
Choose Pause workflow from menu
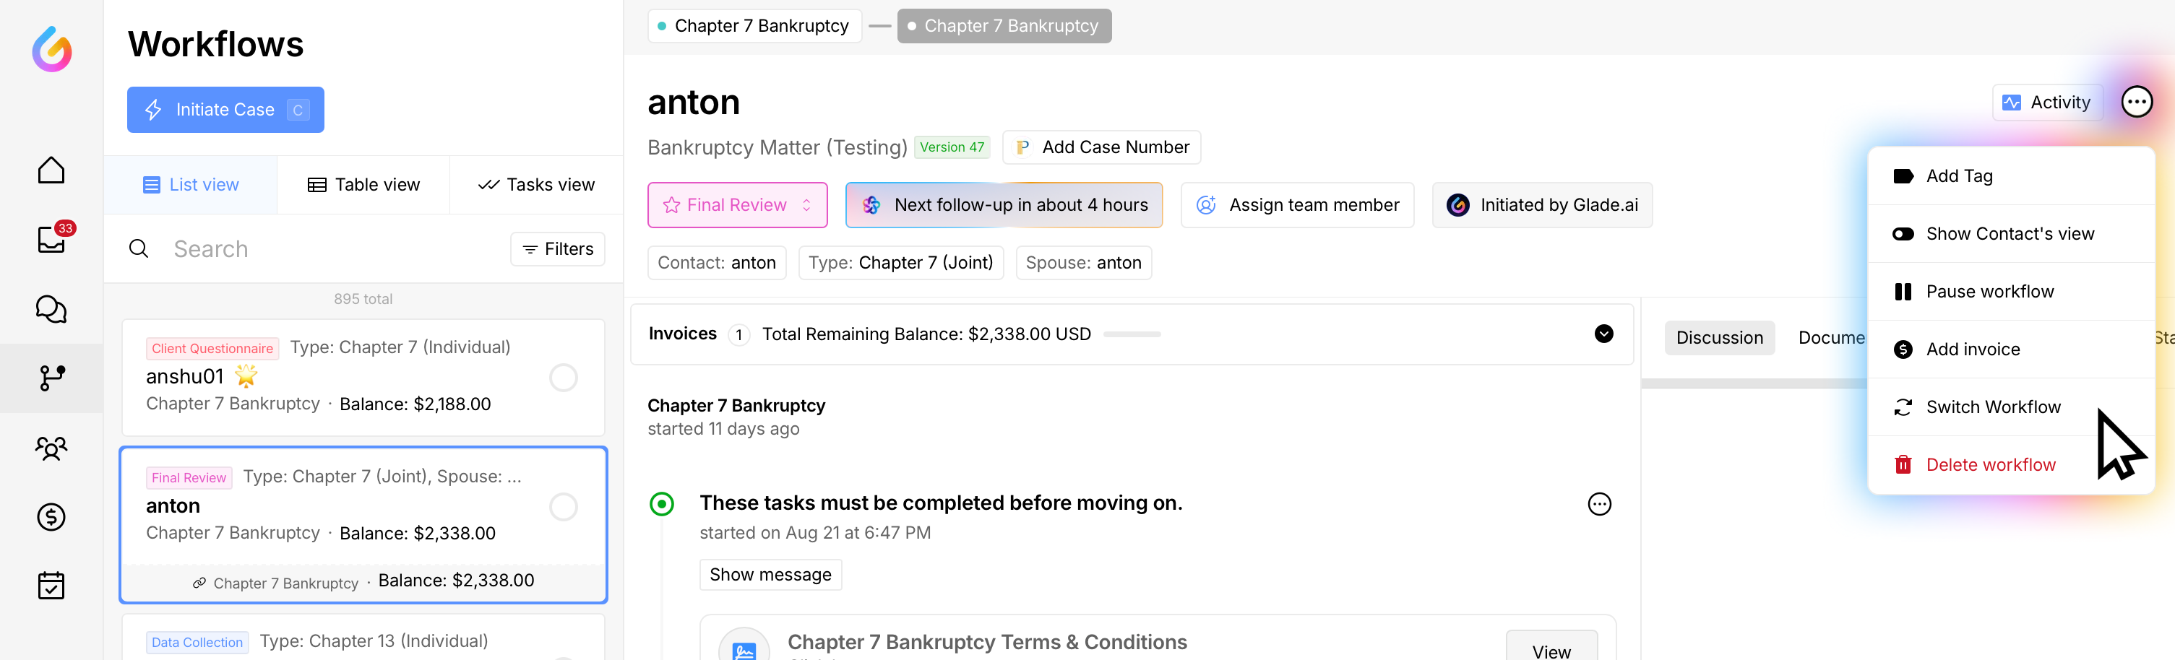tap(1989, 292)
